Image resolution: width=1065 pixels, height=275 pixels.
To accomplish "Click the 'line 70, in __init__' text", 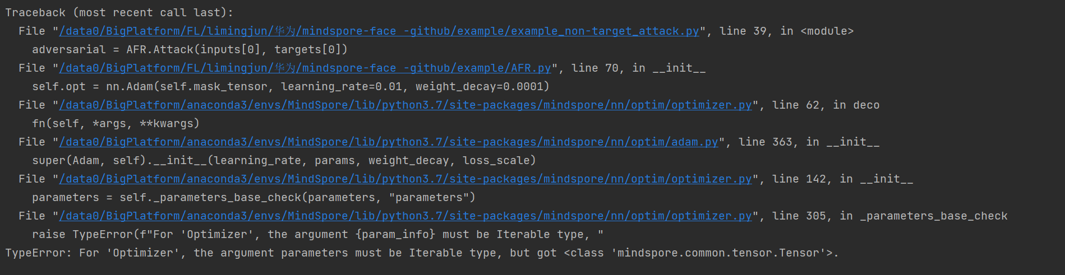I will click(x=638, y=68).
